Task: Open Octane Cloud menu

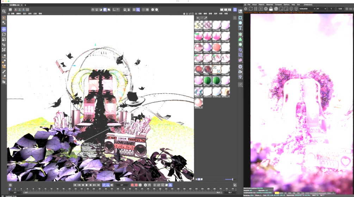Action: [x=254, y=5]
